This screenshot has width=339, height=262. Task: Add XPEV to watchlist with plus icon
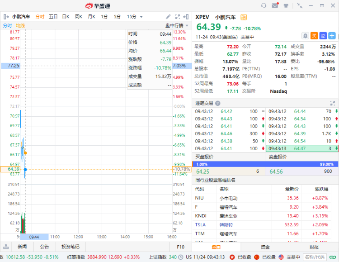click(x=332, y=36)
